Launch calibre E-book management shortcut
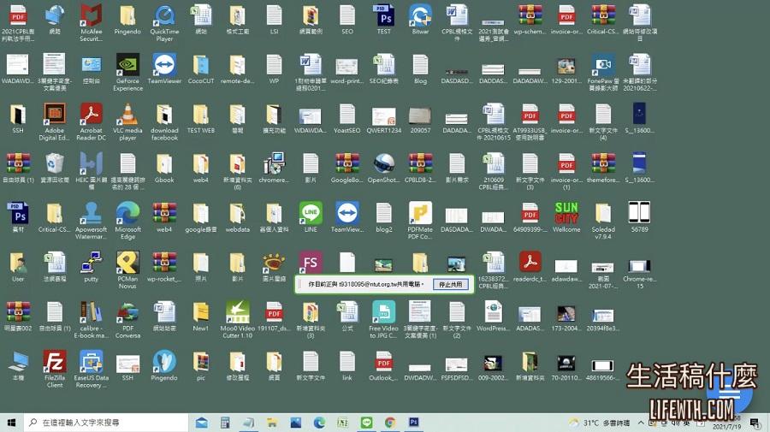 pos(92,319)
